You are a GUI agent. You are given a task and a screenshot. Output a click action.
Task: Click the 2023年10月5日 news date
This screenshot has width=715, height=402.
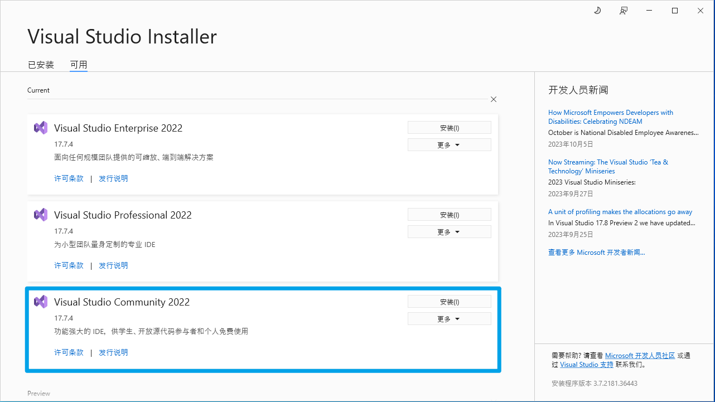pyautogui.click(x=571, y=144)
